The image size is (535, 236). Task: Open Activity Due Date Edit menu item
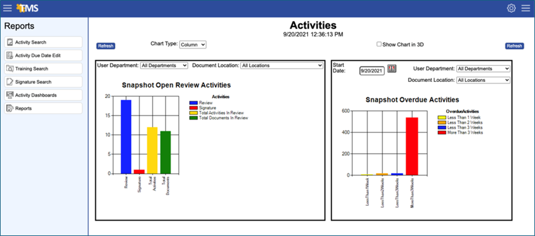pos(43,55)
